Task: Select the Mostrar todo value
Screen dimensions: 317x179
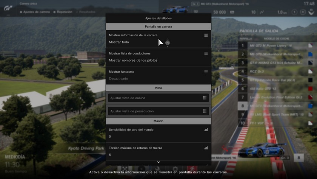Action: point(119,42)
